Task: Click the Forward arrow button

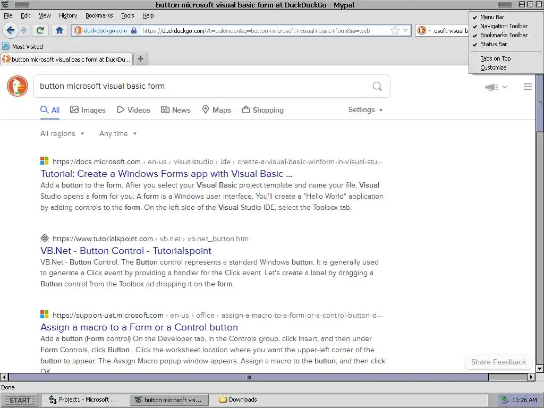Action: [23, 30]
